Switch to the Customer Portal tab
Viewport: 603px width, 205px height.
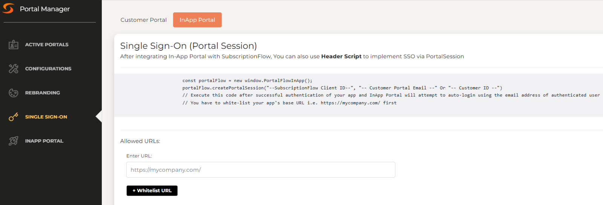[x=144, y=20]
